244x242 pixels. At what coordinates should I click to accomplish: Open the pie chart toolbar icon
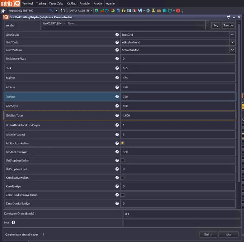click(x=113, y=10)
